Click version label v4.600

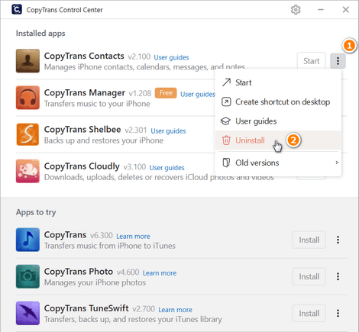tap(128, 272)
